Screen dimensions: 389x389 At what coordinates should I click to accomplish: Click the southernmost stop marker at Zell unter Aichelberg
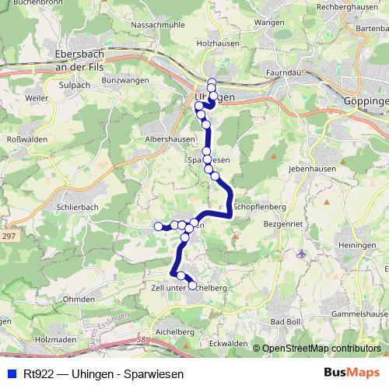point(192,286)
